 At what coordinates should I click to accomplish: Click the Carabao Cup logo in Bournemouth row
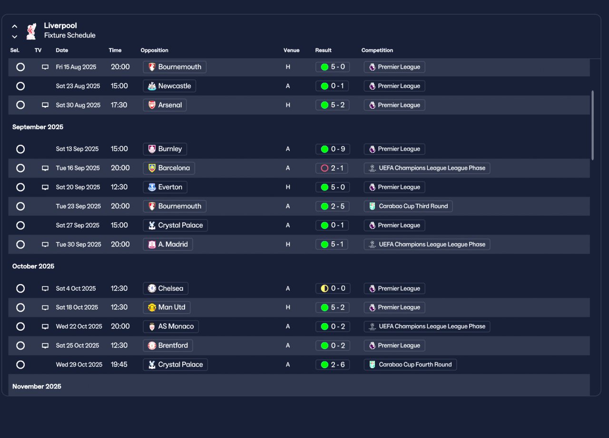[373, 206]
